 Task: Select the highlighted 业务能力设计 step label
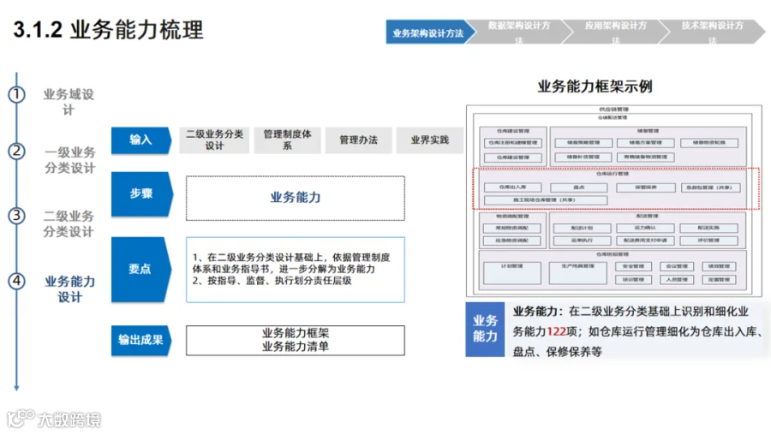click(x=70, y=289)
